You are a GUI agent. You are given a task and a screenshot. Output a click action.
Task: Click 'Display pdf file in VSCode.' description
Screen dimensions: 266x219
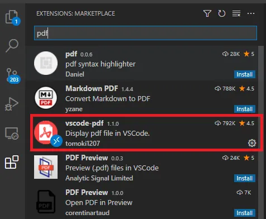[107, 134]
